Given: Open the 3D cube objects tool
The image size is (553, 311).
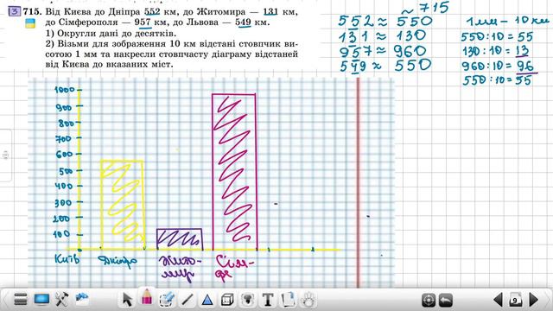Looking at the screenshot, I should click(x=227, y=300).
